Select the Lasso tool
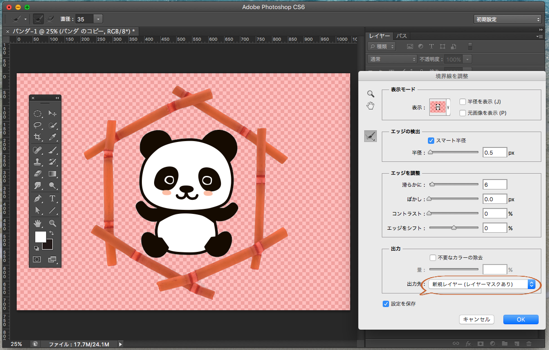549x350 pixels. point(38,125)
